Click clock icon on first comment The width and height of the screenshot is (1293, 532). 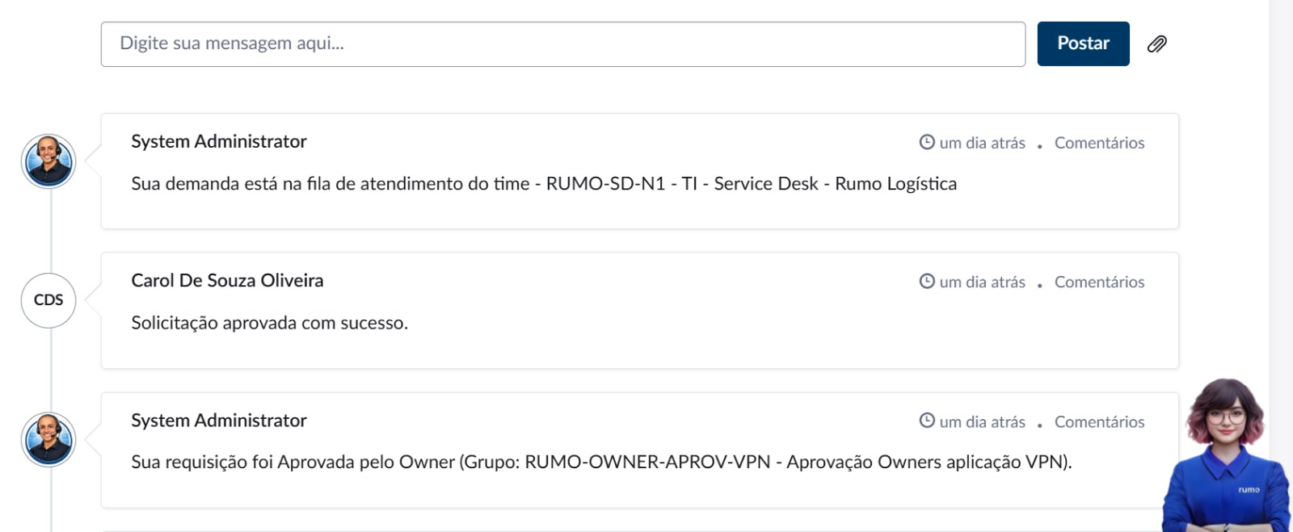pyautogui.click(x=927, y=142)
